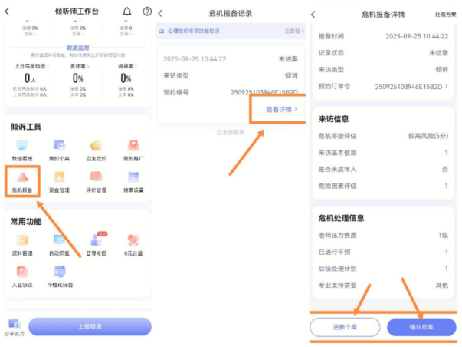Select the 2025-09-25 10:44:22 record card
The width and height of the screenshot is (462, 347).
(x=231, y=84)
